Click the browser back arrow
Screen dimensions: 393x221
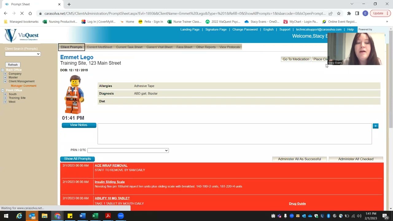[x=6, y=14]
